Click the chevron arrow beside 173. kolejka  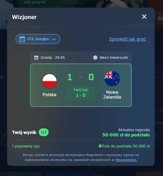(x=54, y=39)
